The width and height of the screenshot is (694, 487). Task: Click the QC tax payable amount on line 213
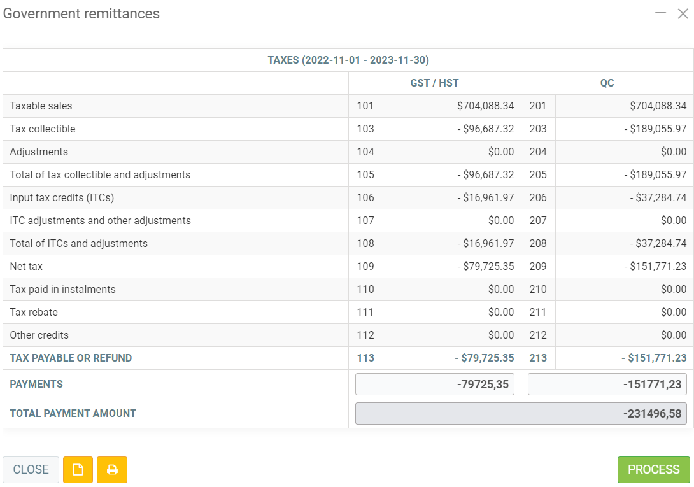click(x=654, y=358)
